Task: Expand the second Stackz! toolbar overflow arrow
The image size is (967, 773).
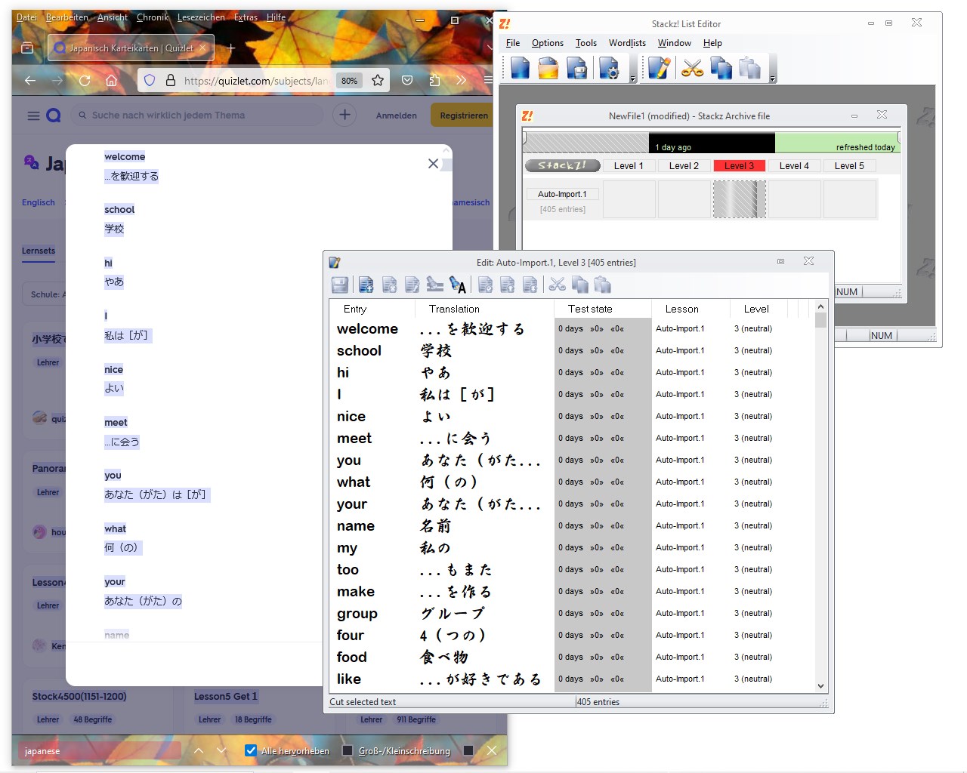Action: pos(772,79)
